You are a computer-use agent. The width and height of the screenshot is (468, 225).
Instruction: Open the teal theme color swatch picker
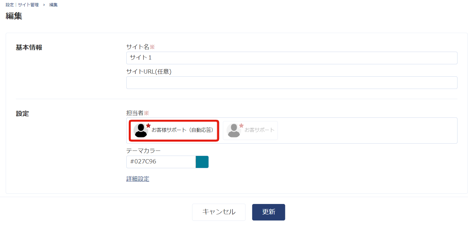[202, 162]
